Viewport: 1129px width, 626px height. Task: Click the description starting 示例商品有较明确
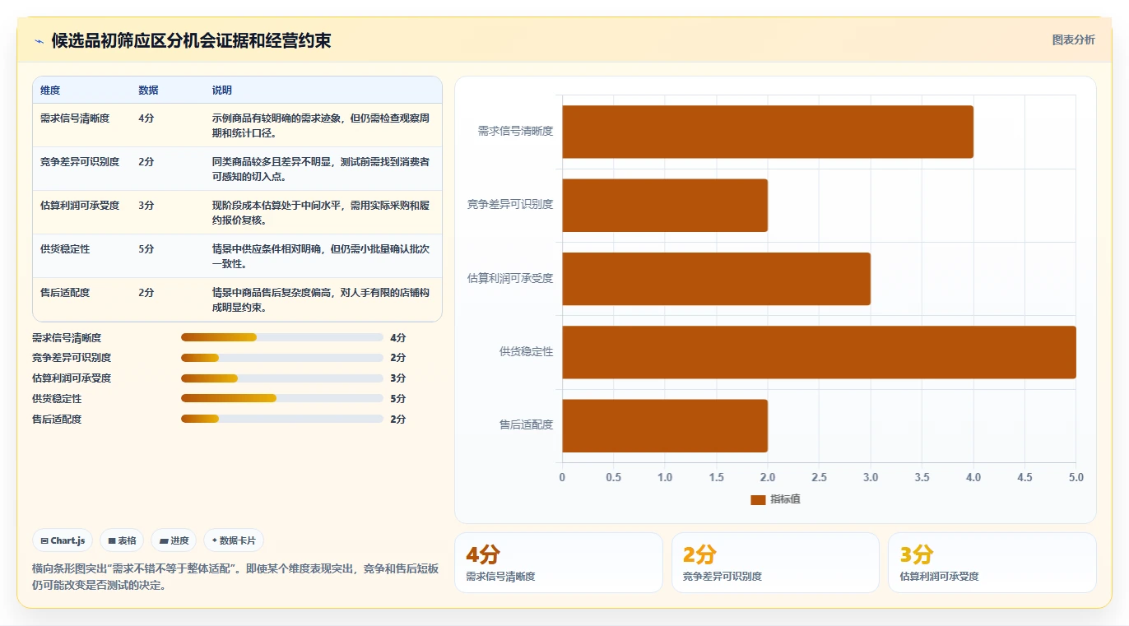[x=321, y=125]
